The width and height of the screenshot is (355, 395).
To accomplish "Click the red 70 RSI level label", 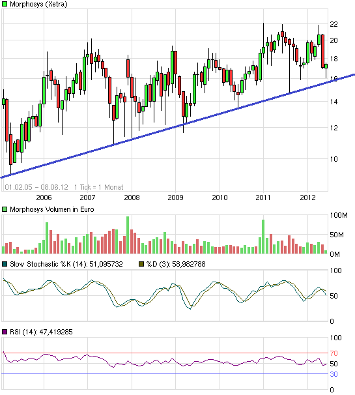I will (x=334, y=353).
